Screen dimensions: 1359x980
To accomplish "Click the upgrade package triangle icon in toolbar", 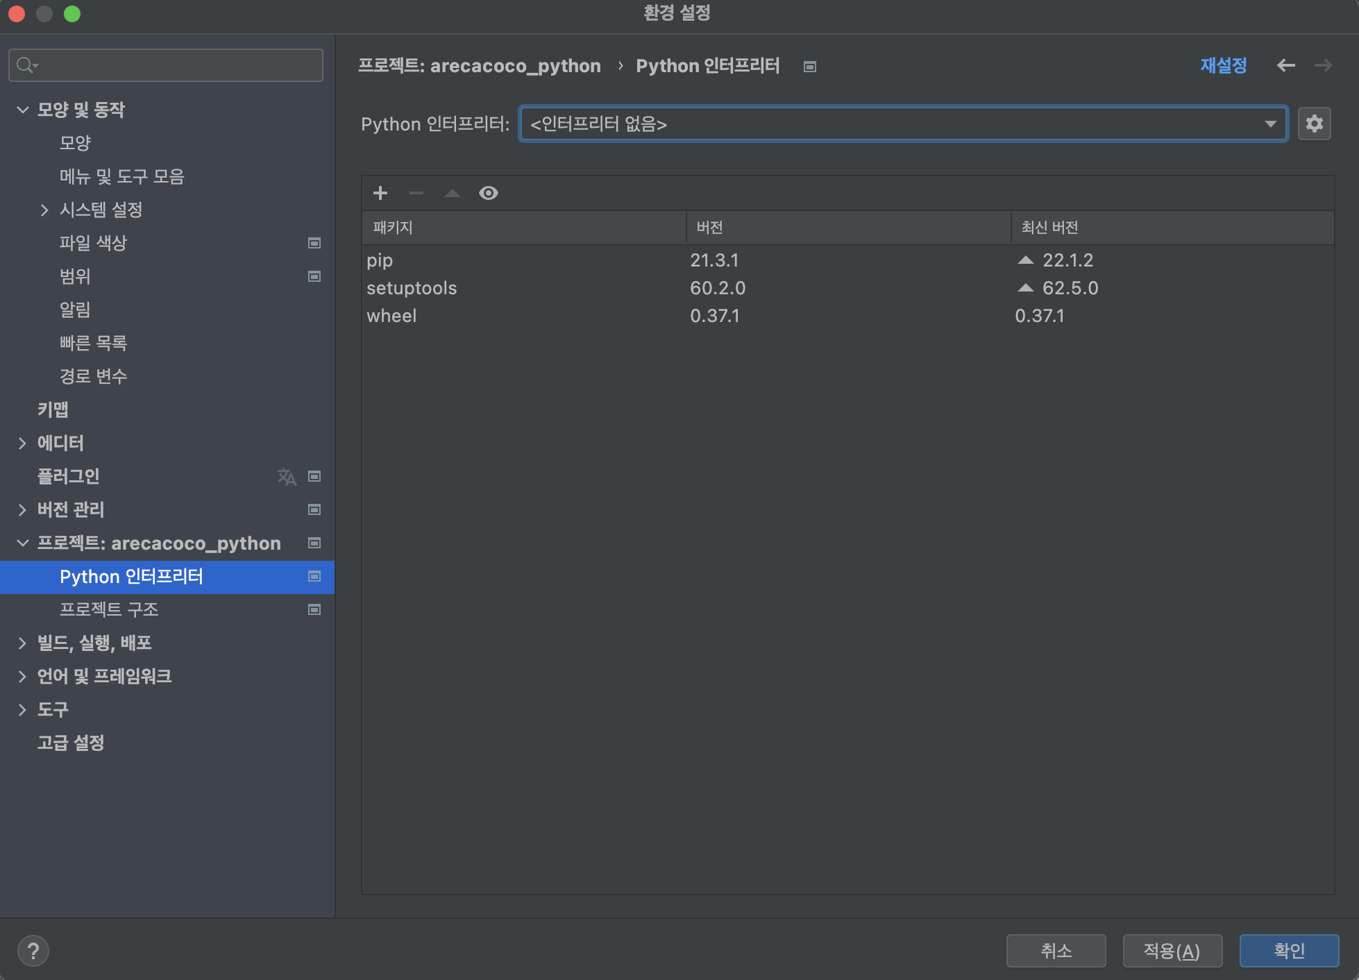I will coord(453,193).
